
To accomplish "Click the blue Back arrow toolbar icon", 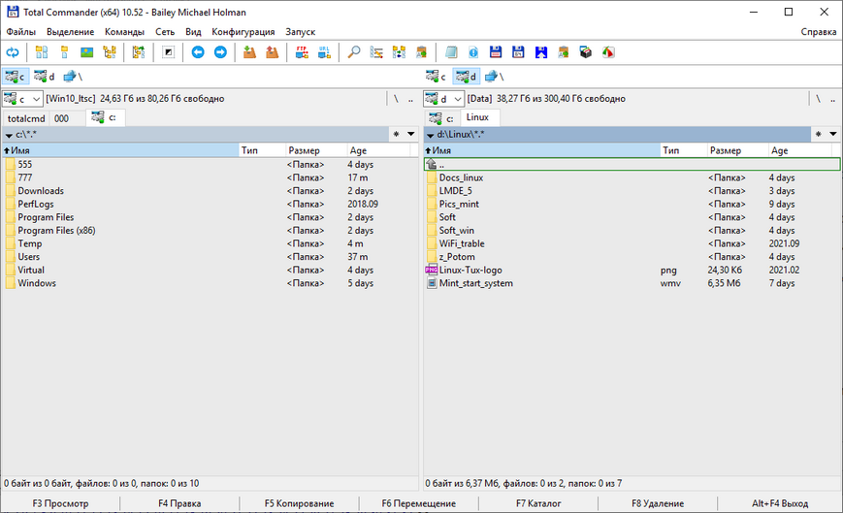I will pos(198,52).
